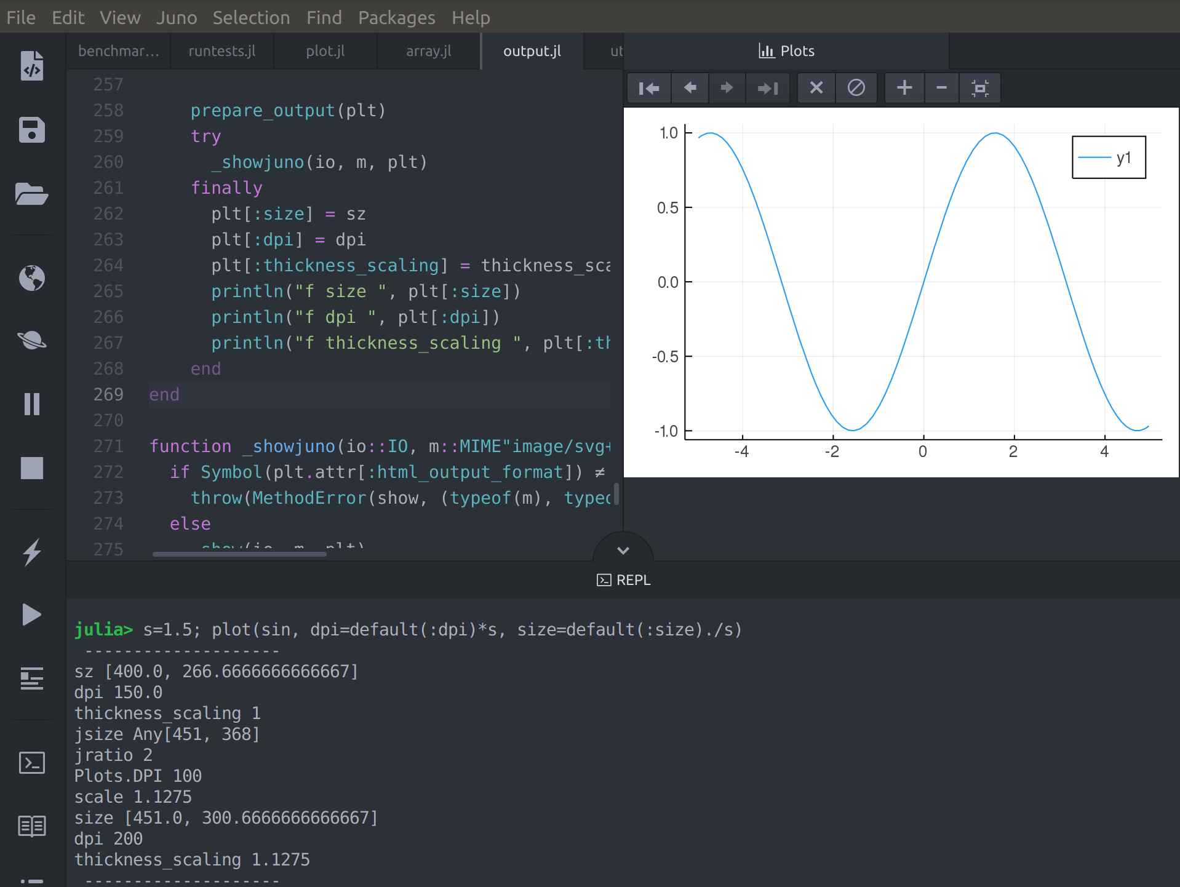
Task: Open the Packages menu
Action: pyautogui.click(x=396, y=18)
